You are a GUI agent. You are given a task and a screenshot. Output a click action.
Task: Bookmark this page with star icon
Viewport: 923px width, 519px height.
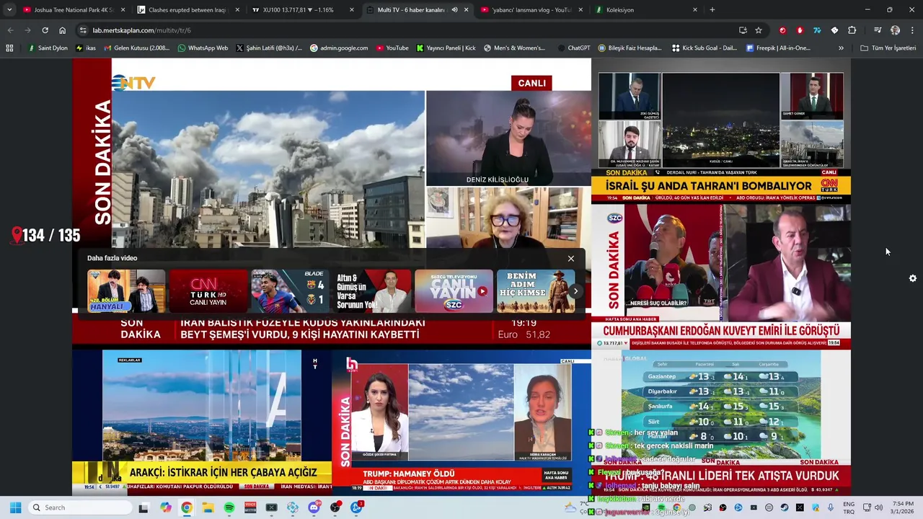(x=759, y=30)
